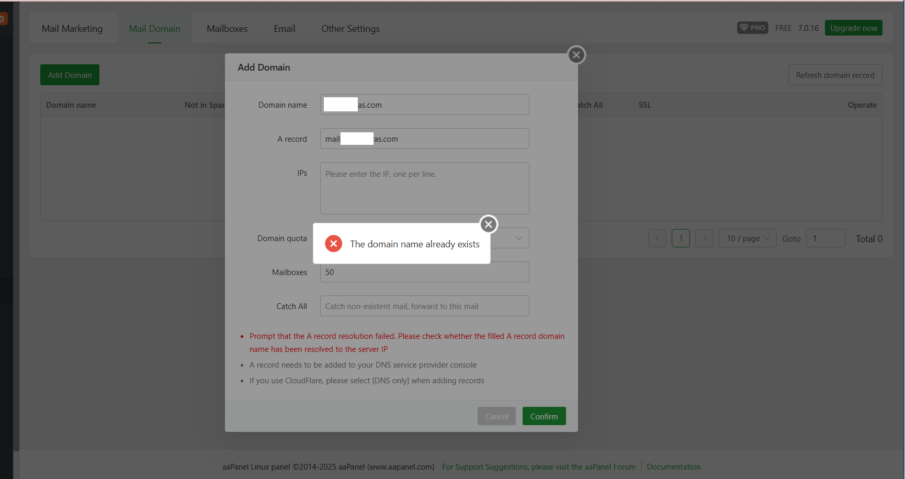The image size is (905, 479).
Task: Open the Mailboxes tab
Action: click(227, 29)
